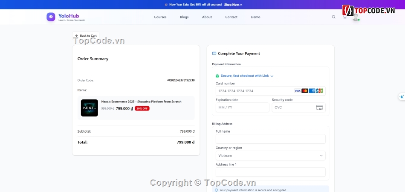The height and width of the screenshot is (192, 405).
Task: Open the search icon in header
Action: [x=334, y=17]
